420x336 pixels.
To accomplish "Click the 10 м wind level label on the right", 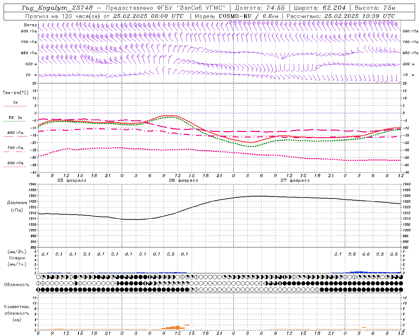I will coord(408,75).
